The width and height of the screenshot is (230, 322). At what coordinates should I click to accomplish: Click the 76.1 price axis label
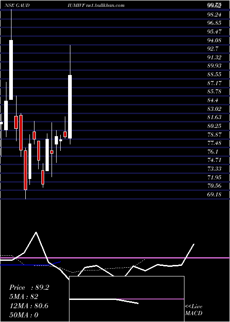pyautogui.click(x=213, y=151)
